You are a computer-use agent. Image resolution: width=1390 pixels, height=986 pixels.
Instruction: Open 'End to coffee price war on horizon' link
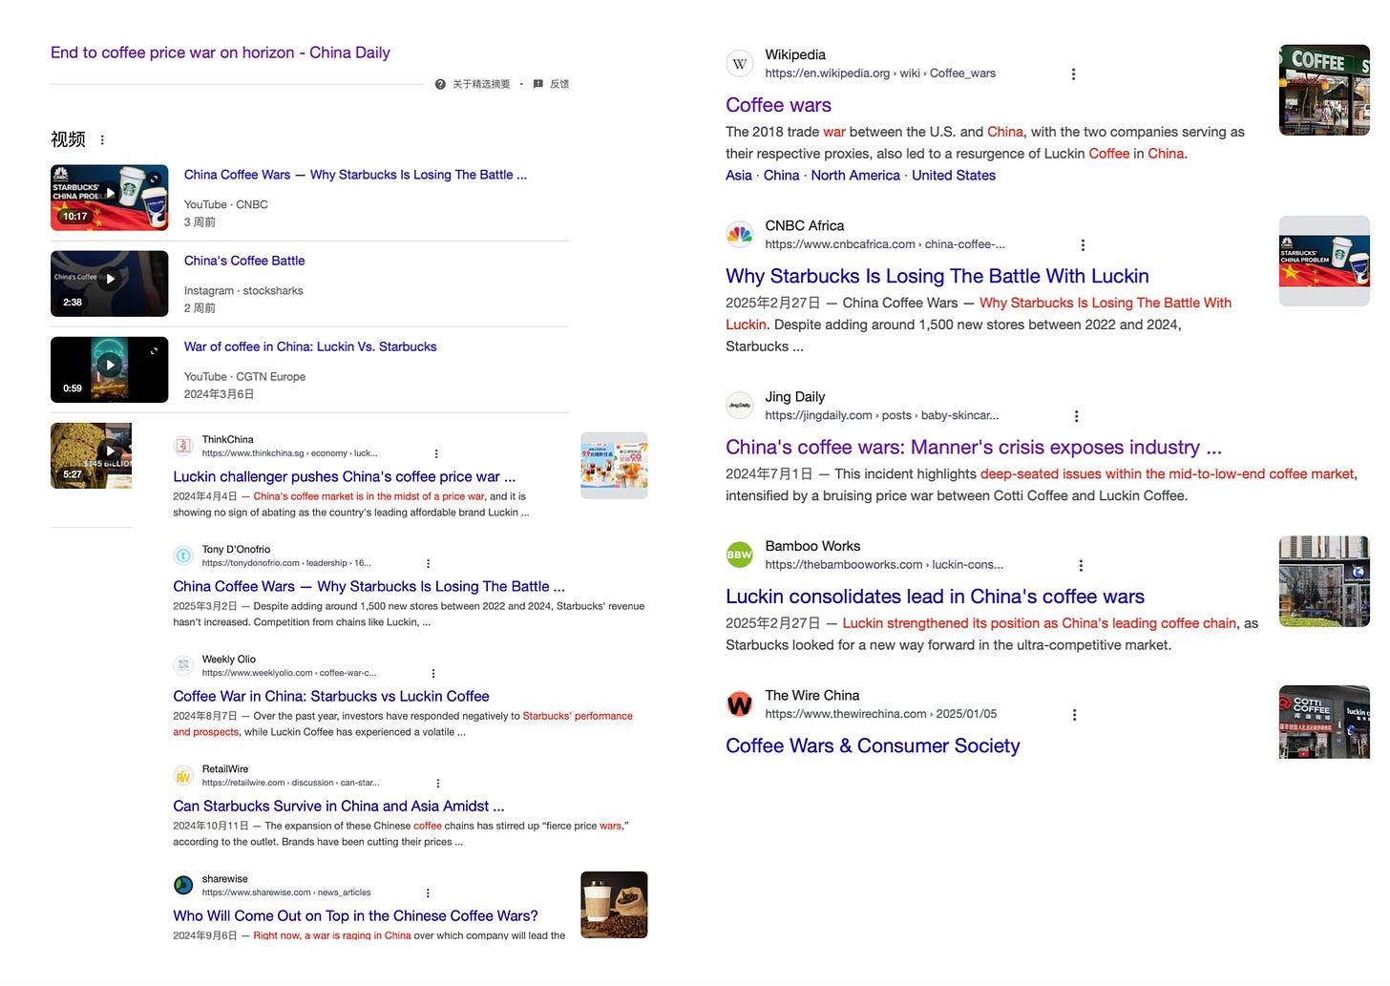pyautogui.click(x=221, y=52)
